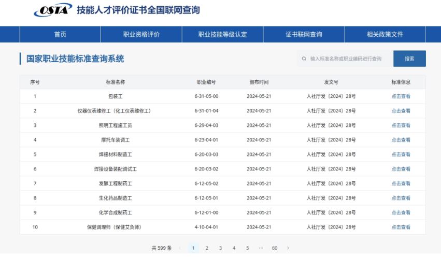Click 技能人才评价证书全国联网查询 site title
Image resolution: width=441 pixels, height=258 pixels.
point(138,10)
